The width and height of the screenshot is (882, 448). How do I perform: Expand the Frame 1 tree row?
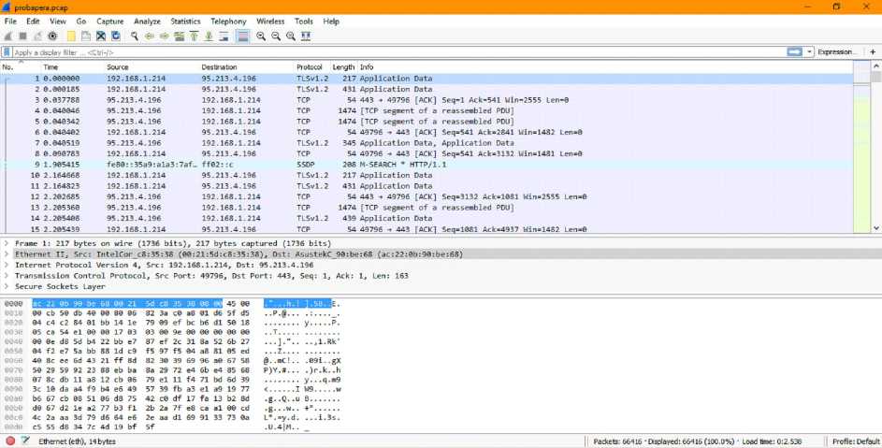click(x=7, y=243)
